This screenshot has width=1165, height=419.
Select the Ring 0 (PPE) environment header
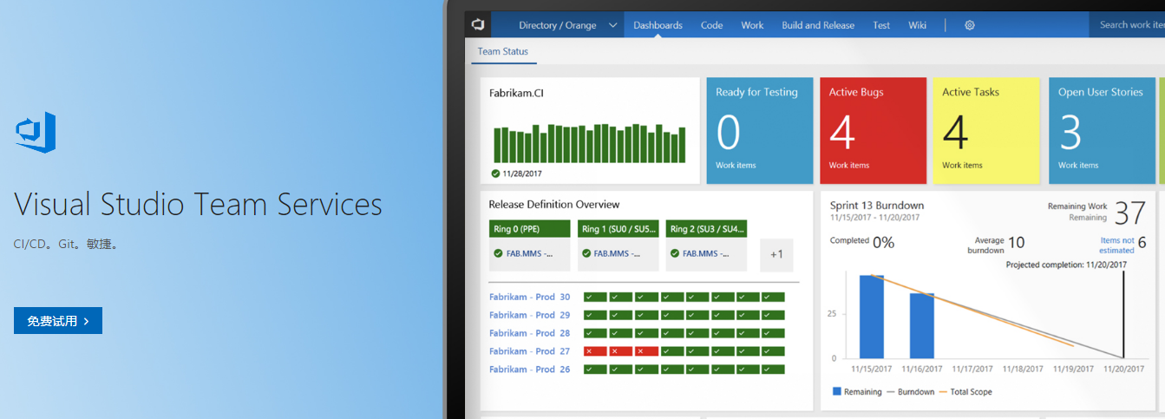[x=529, y=229]
